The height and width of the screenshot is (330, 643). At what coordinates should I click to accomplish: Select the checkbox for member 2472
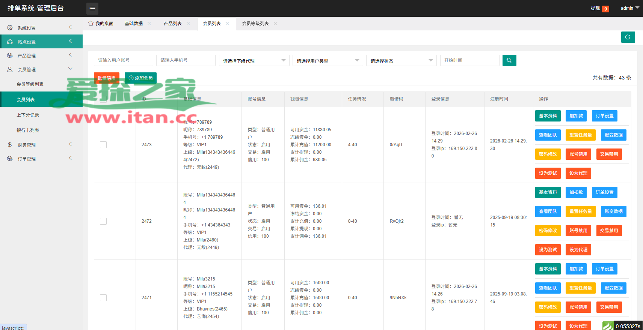pos(103,221)
